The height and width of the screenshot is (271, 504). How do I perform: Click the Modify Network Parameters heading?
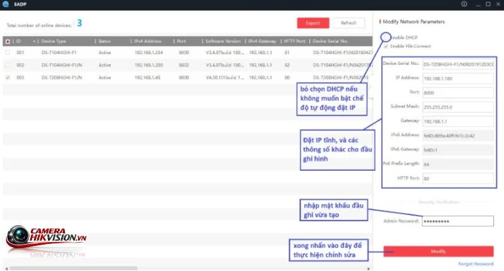tap(414, 21)
